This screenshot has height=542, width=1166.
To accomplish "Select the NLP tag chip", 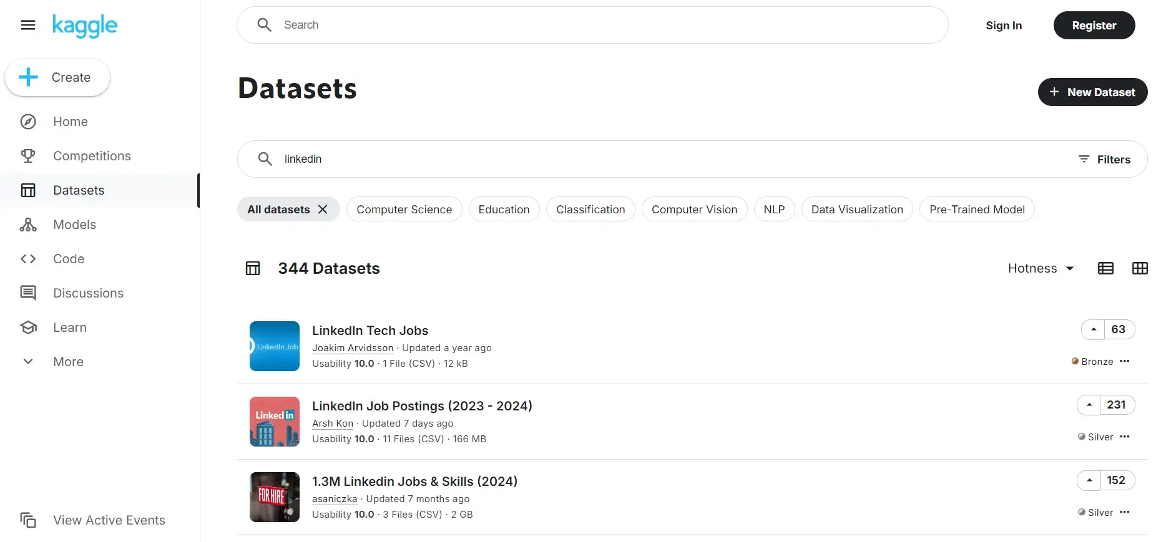I will pyautogui.click(x=774, y=210).
